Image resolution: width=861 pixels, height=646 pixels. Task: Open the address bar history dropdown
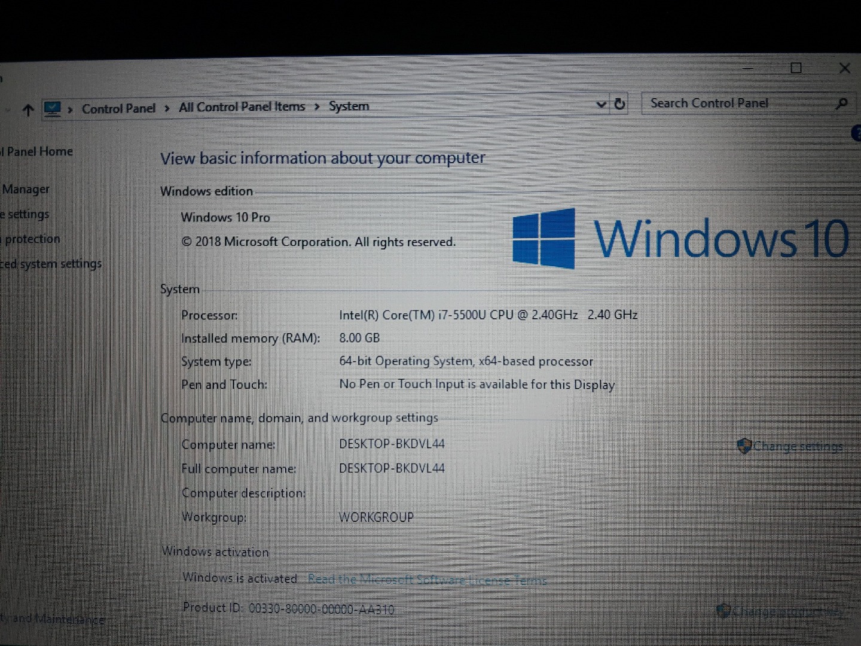[x=601, y=105]
